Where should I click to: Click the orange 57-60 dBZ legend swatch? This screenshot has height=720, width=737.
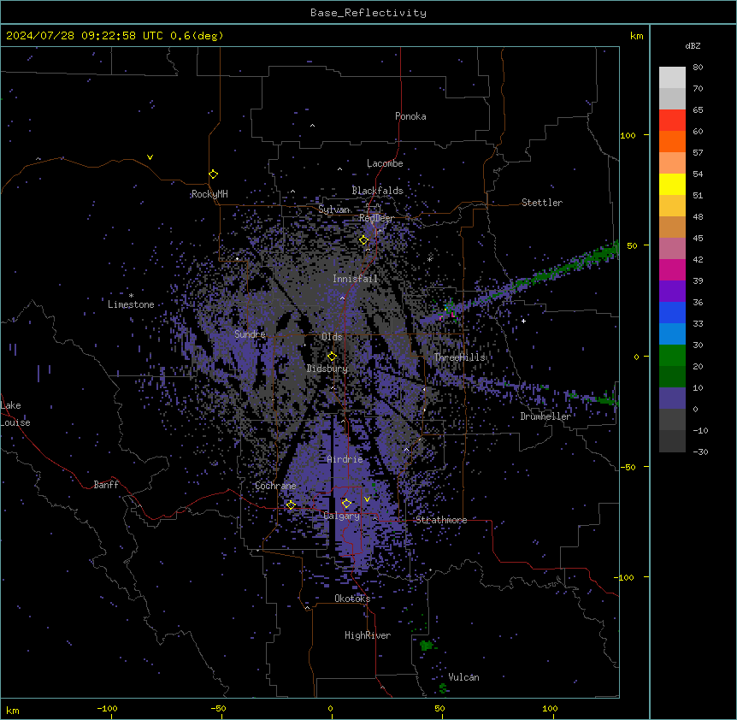(x=672, y=141)
